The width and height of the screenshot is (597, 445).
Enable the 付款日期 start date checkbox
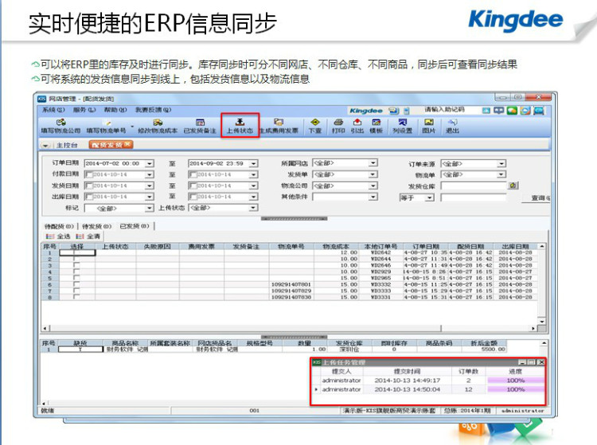[x=88, y=174]
